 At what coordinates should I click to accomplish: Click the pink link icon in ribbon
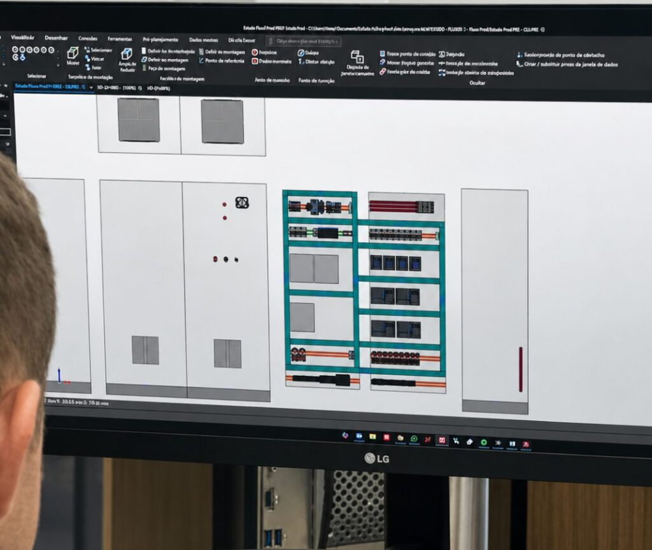coord(383,71)
